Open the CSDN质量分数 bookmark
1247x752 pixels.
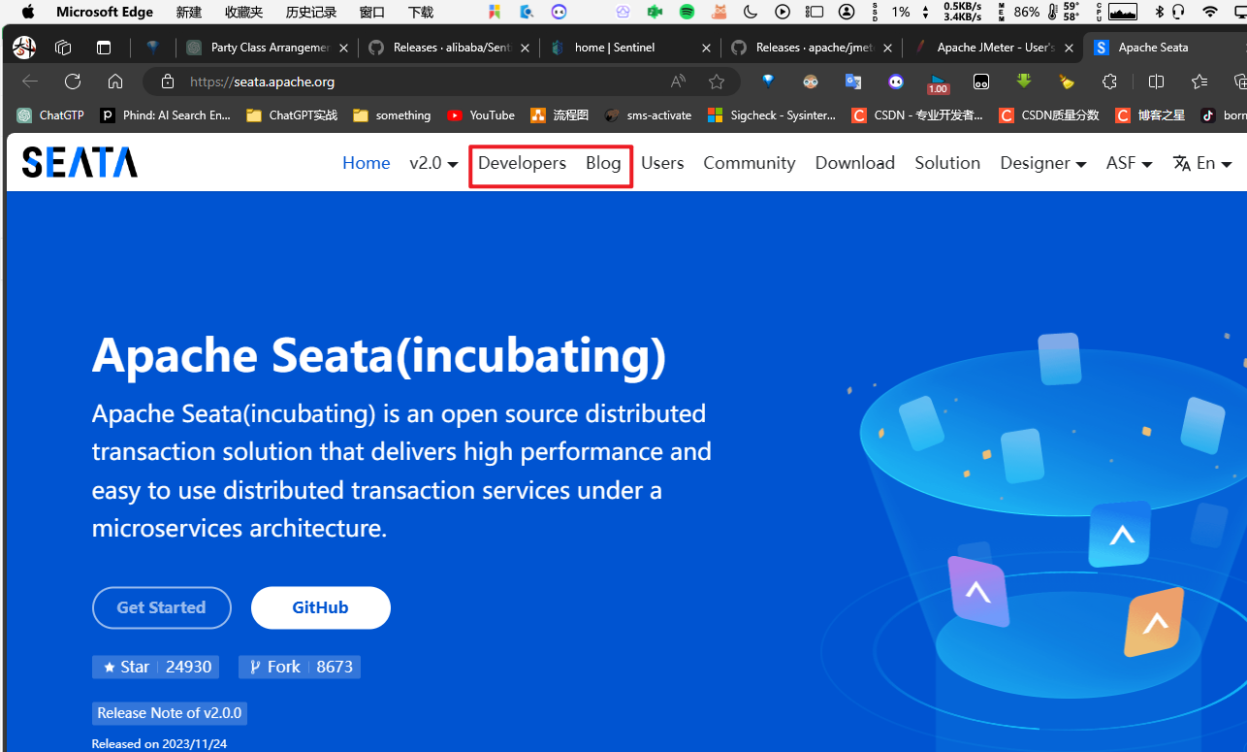[1049, 114]
